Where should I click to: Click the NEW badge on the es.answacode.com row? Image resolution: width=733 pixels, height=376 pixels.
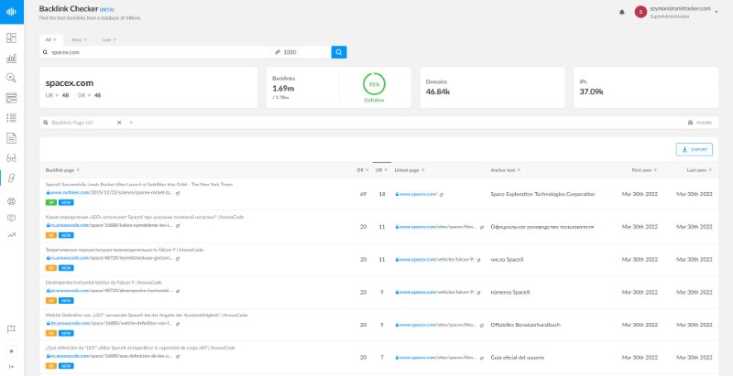click(x=66, y=366)
